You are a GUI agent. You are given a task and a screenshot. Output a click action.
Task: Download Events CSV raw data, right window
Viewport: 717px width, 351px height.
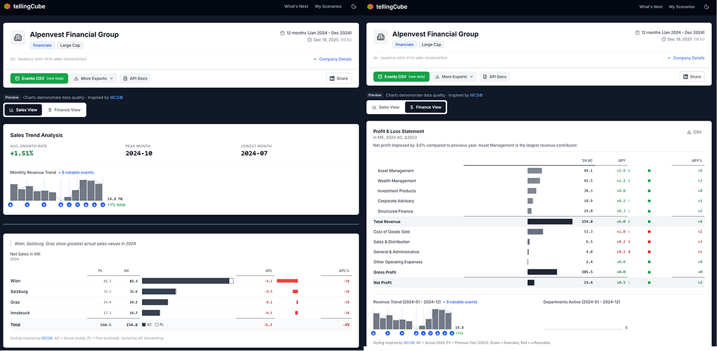(401, 77)
